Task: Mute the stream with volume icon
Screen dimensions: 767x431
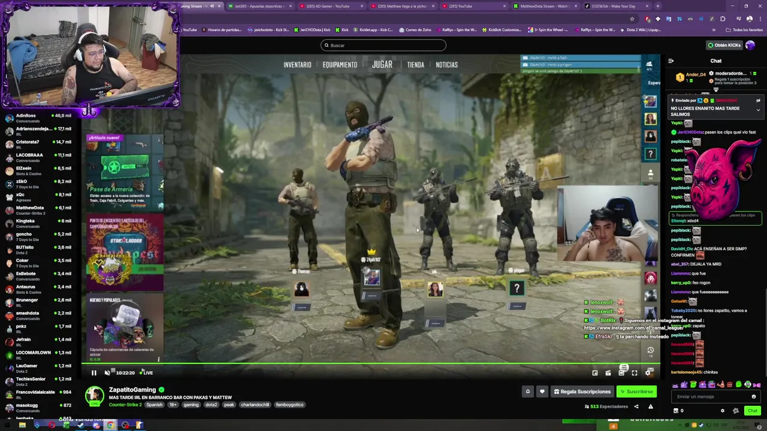Action: [107, 373]
